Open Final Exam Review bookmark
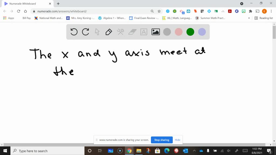 pos(144,18)
